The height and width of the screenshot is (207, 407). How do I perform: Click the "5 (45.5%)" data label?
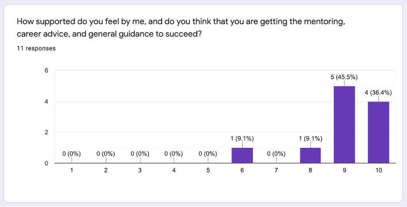344,77
